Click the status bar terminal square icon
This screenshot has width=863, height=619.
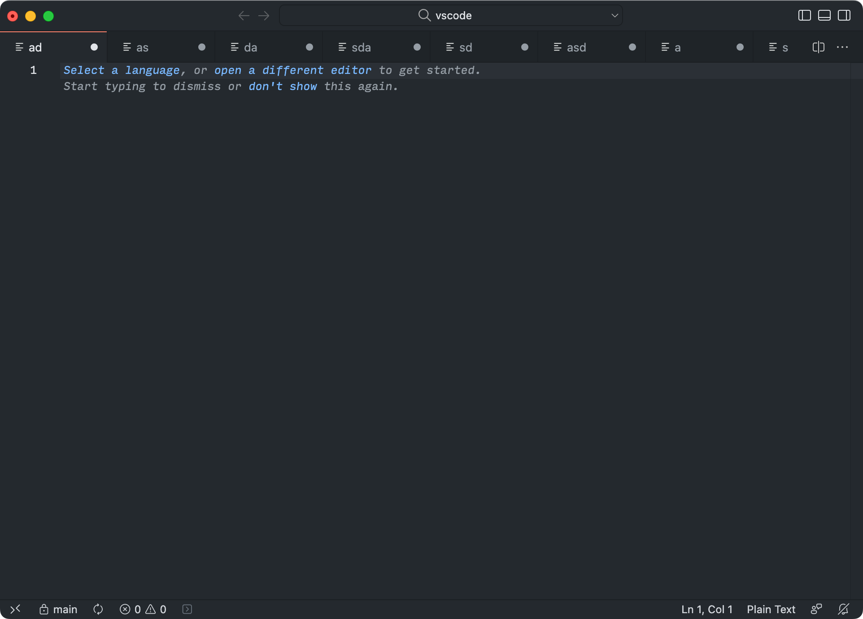tap(187, 609)
